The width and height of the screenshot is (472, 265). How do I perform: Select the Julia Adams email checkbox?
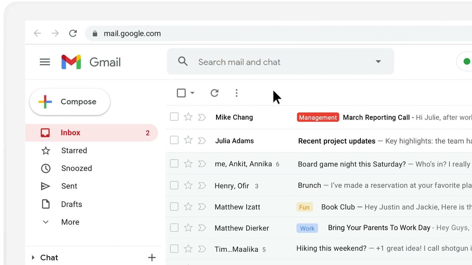pos(174,140)
